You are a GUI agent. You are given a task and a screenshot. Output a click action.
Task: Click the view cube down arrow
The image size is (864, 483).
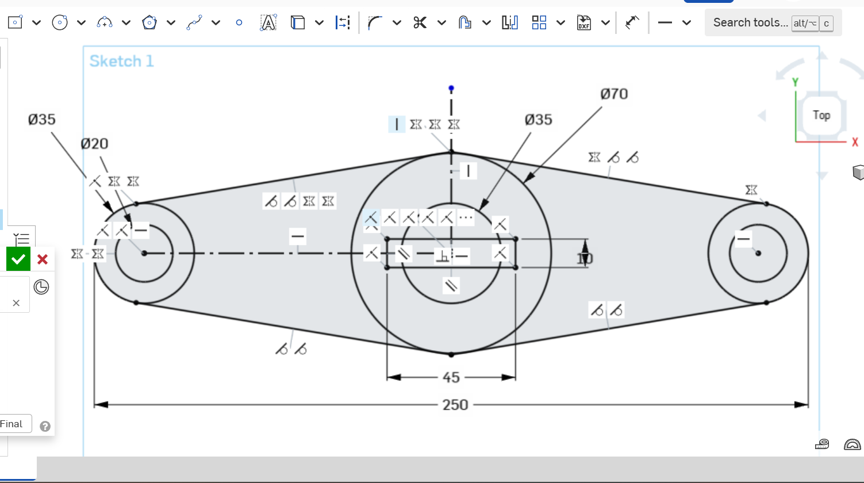click(821, 175)
